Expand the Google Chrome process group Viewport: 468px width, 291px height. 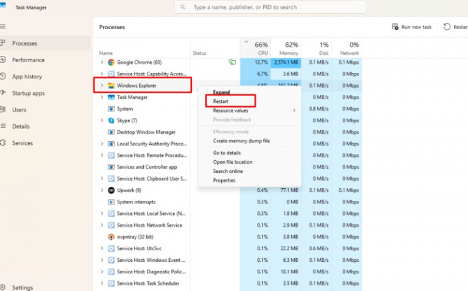point(102,62)
